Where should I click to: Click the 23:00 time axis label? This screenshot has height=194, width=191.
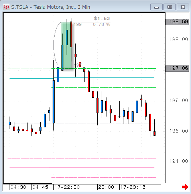coord(106,187)
